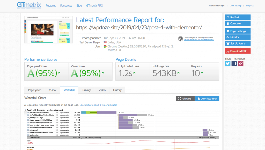This screenshot has height=150, width=265.
Task: Click the report URL heading
Action: tap(139, 27)
